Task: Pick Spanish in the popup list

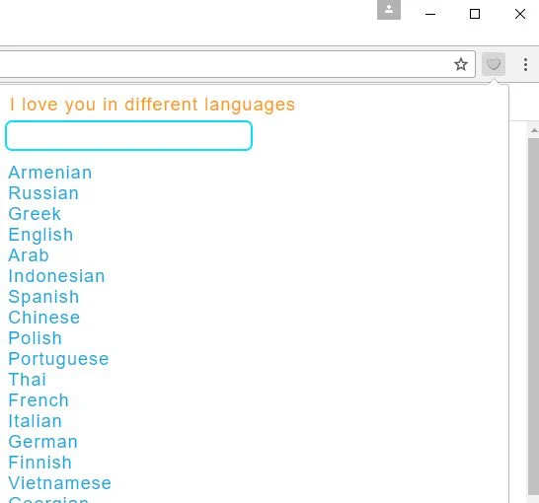Action: point(43,297)
